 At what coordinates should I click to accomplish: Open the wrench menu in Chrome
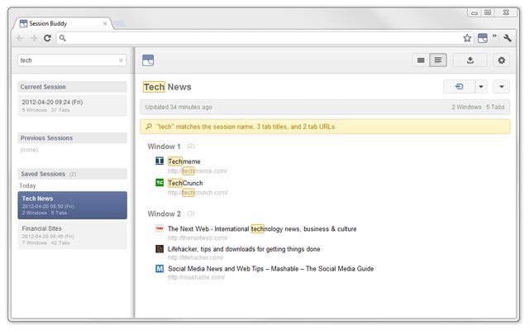tap(507, 38)
